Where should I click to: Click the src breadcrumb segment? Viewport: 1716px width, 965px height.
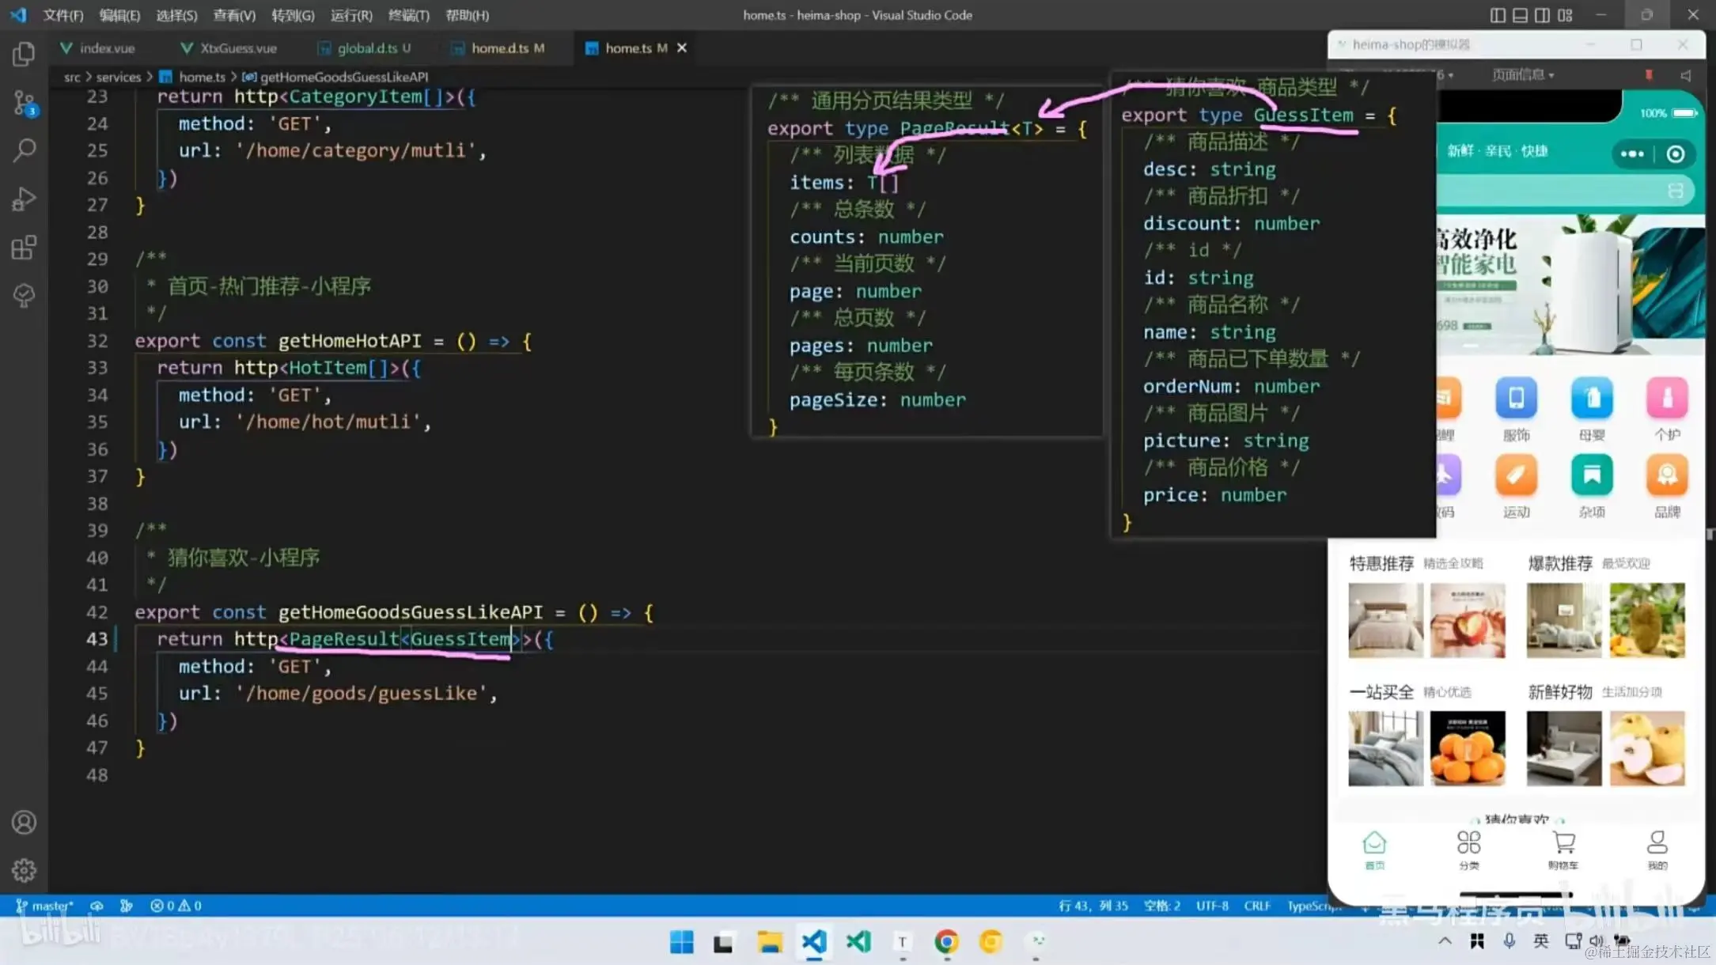click(x=72, y=77)
